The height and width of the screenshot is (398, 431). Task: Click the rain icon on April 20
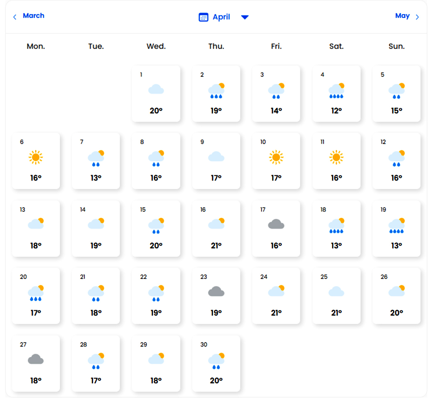click(36, 293)
